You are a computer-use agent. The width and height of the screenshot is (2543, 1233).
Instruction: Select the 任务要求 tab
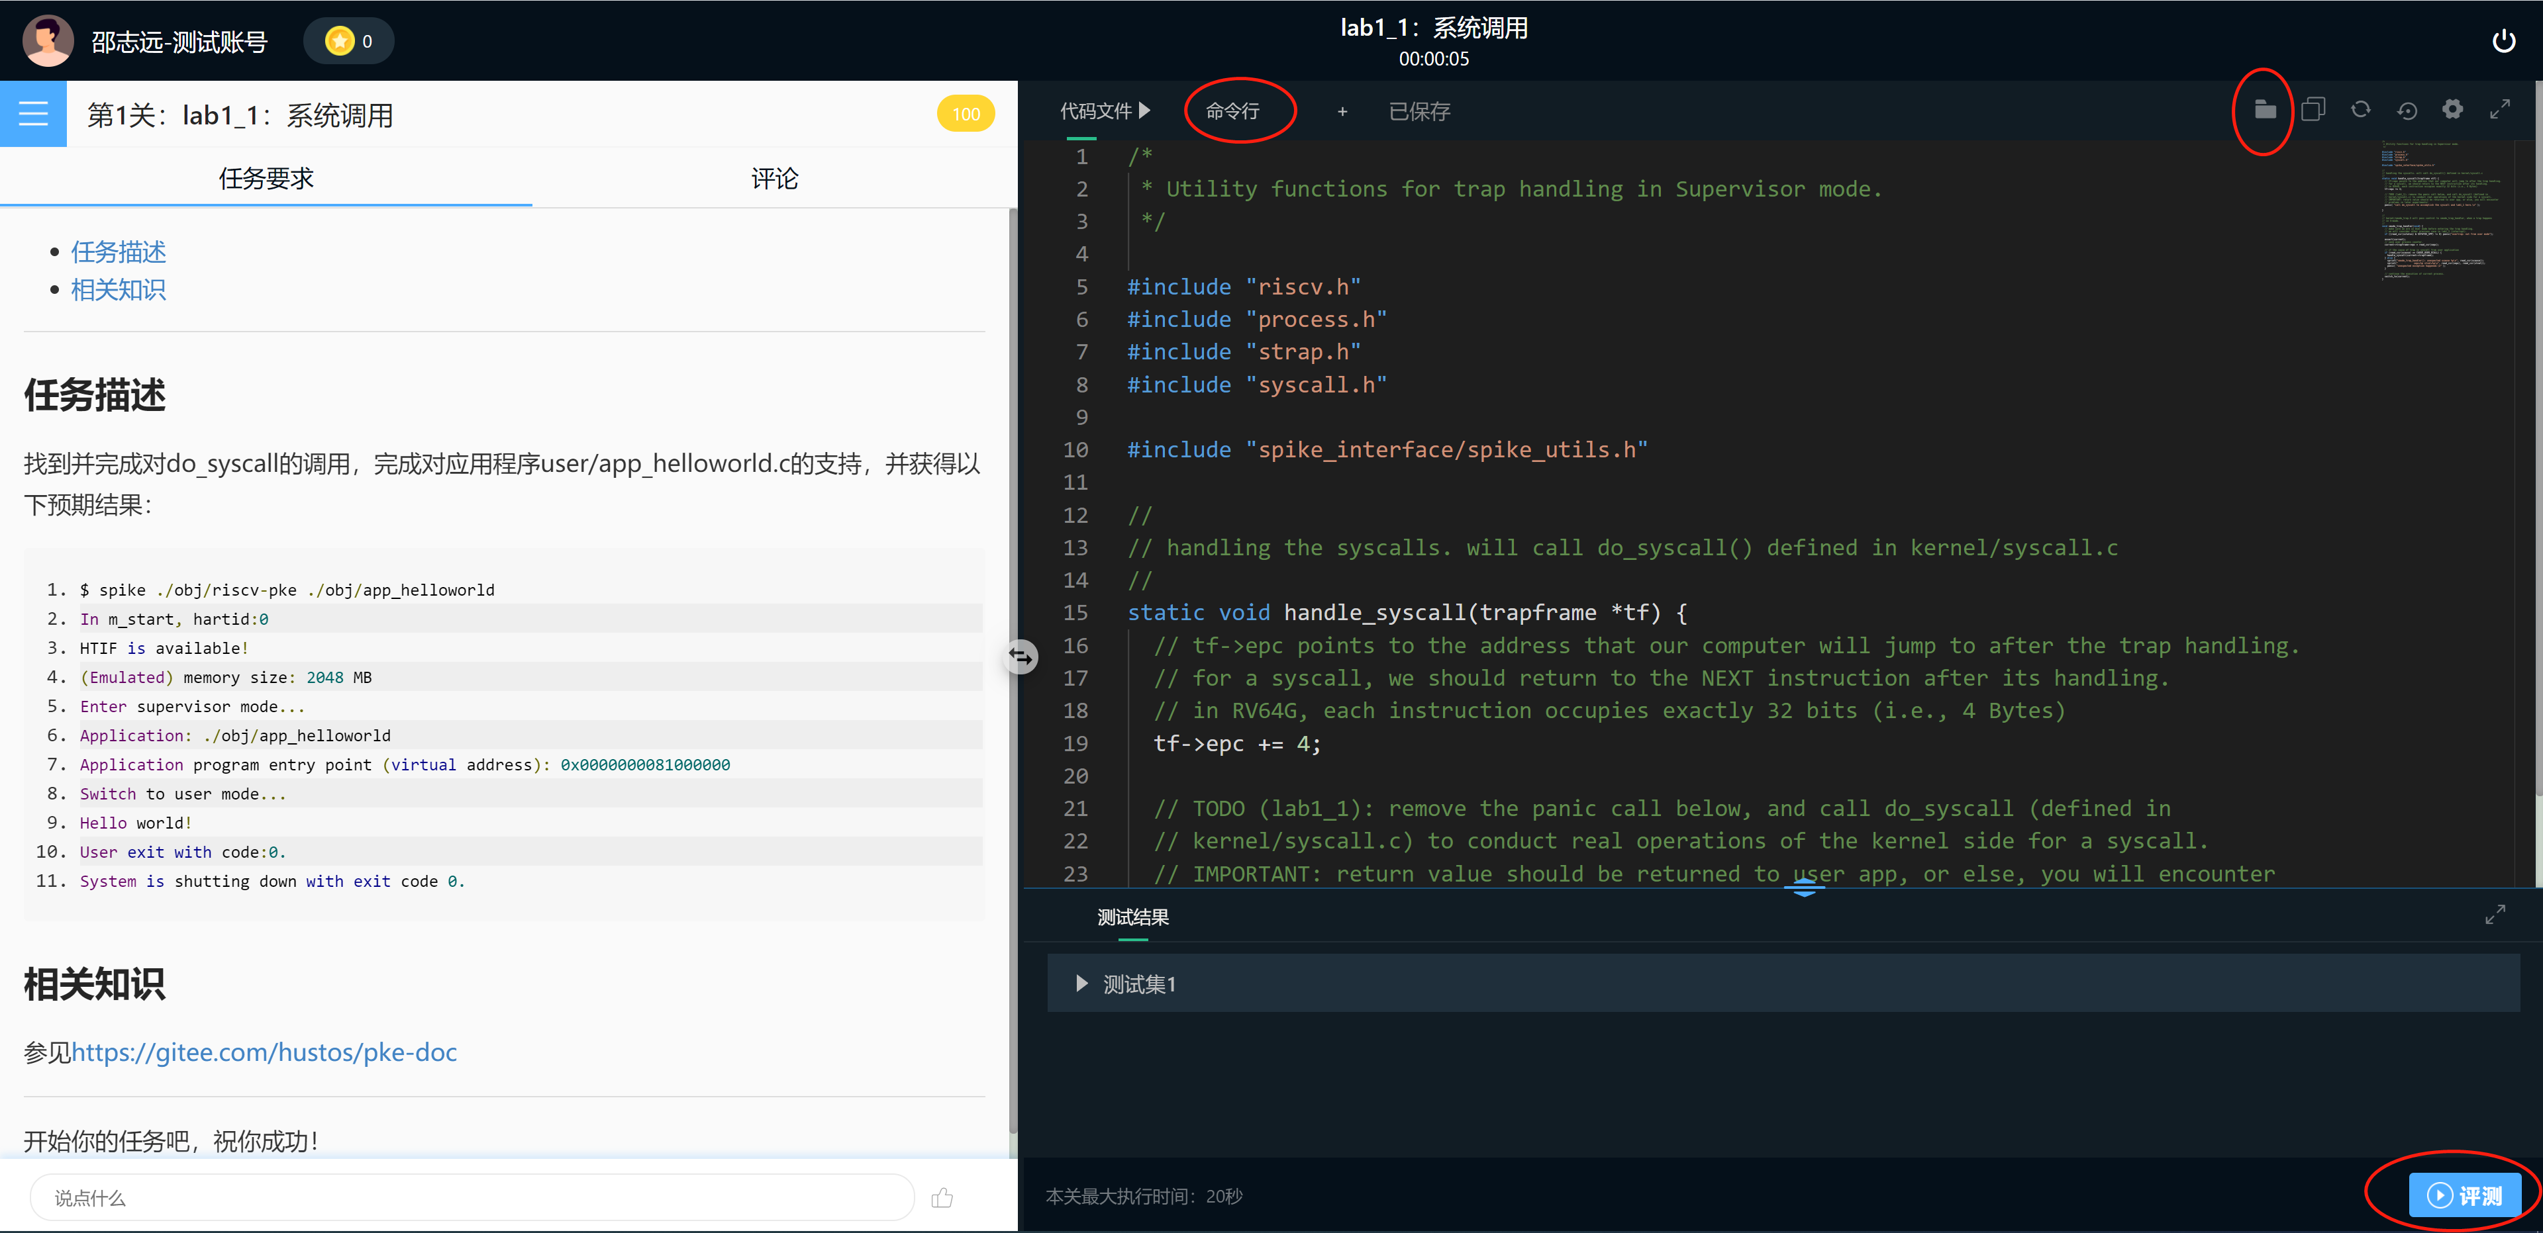click(266, 177)
